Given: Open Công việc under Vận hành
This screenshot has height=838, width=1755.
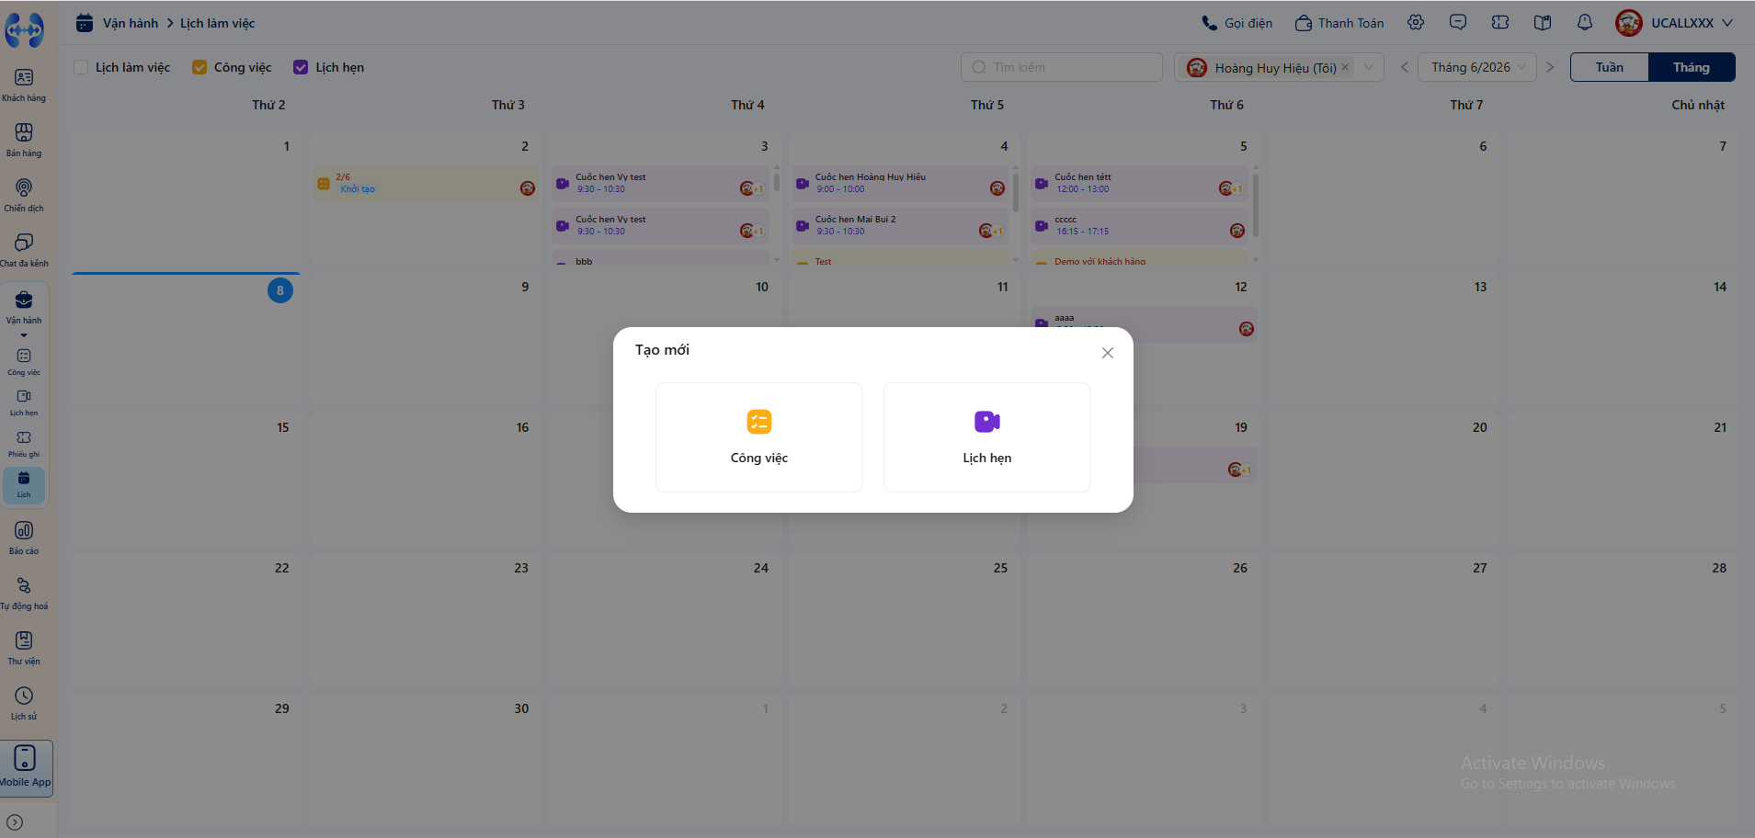Looking at the screenshot, I should pyautogui.click(x=24, y=362).
